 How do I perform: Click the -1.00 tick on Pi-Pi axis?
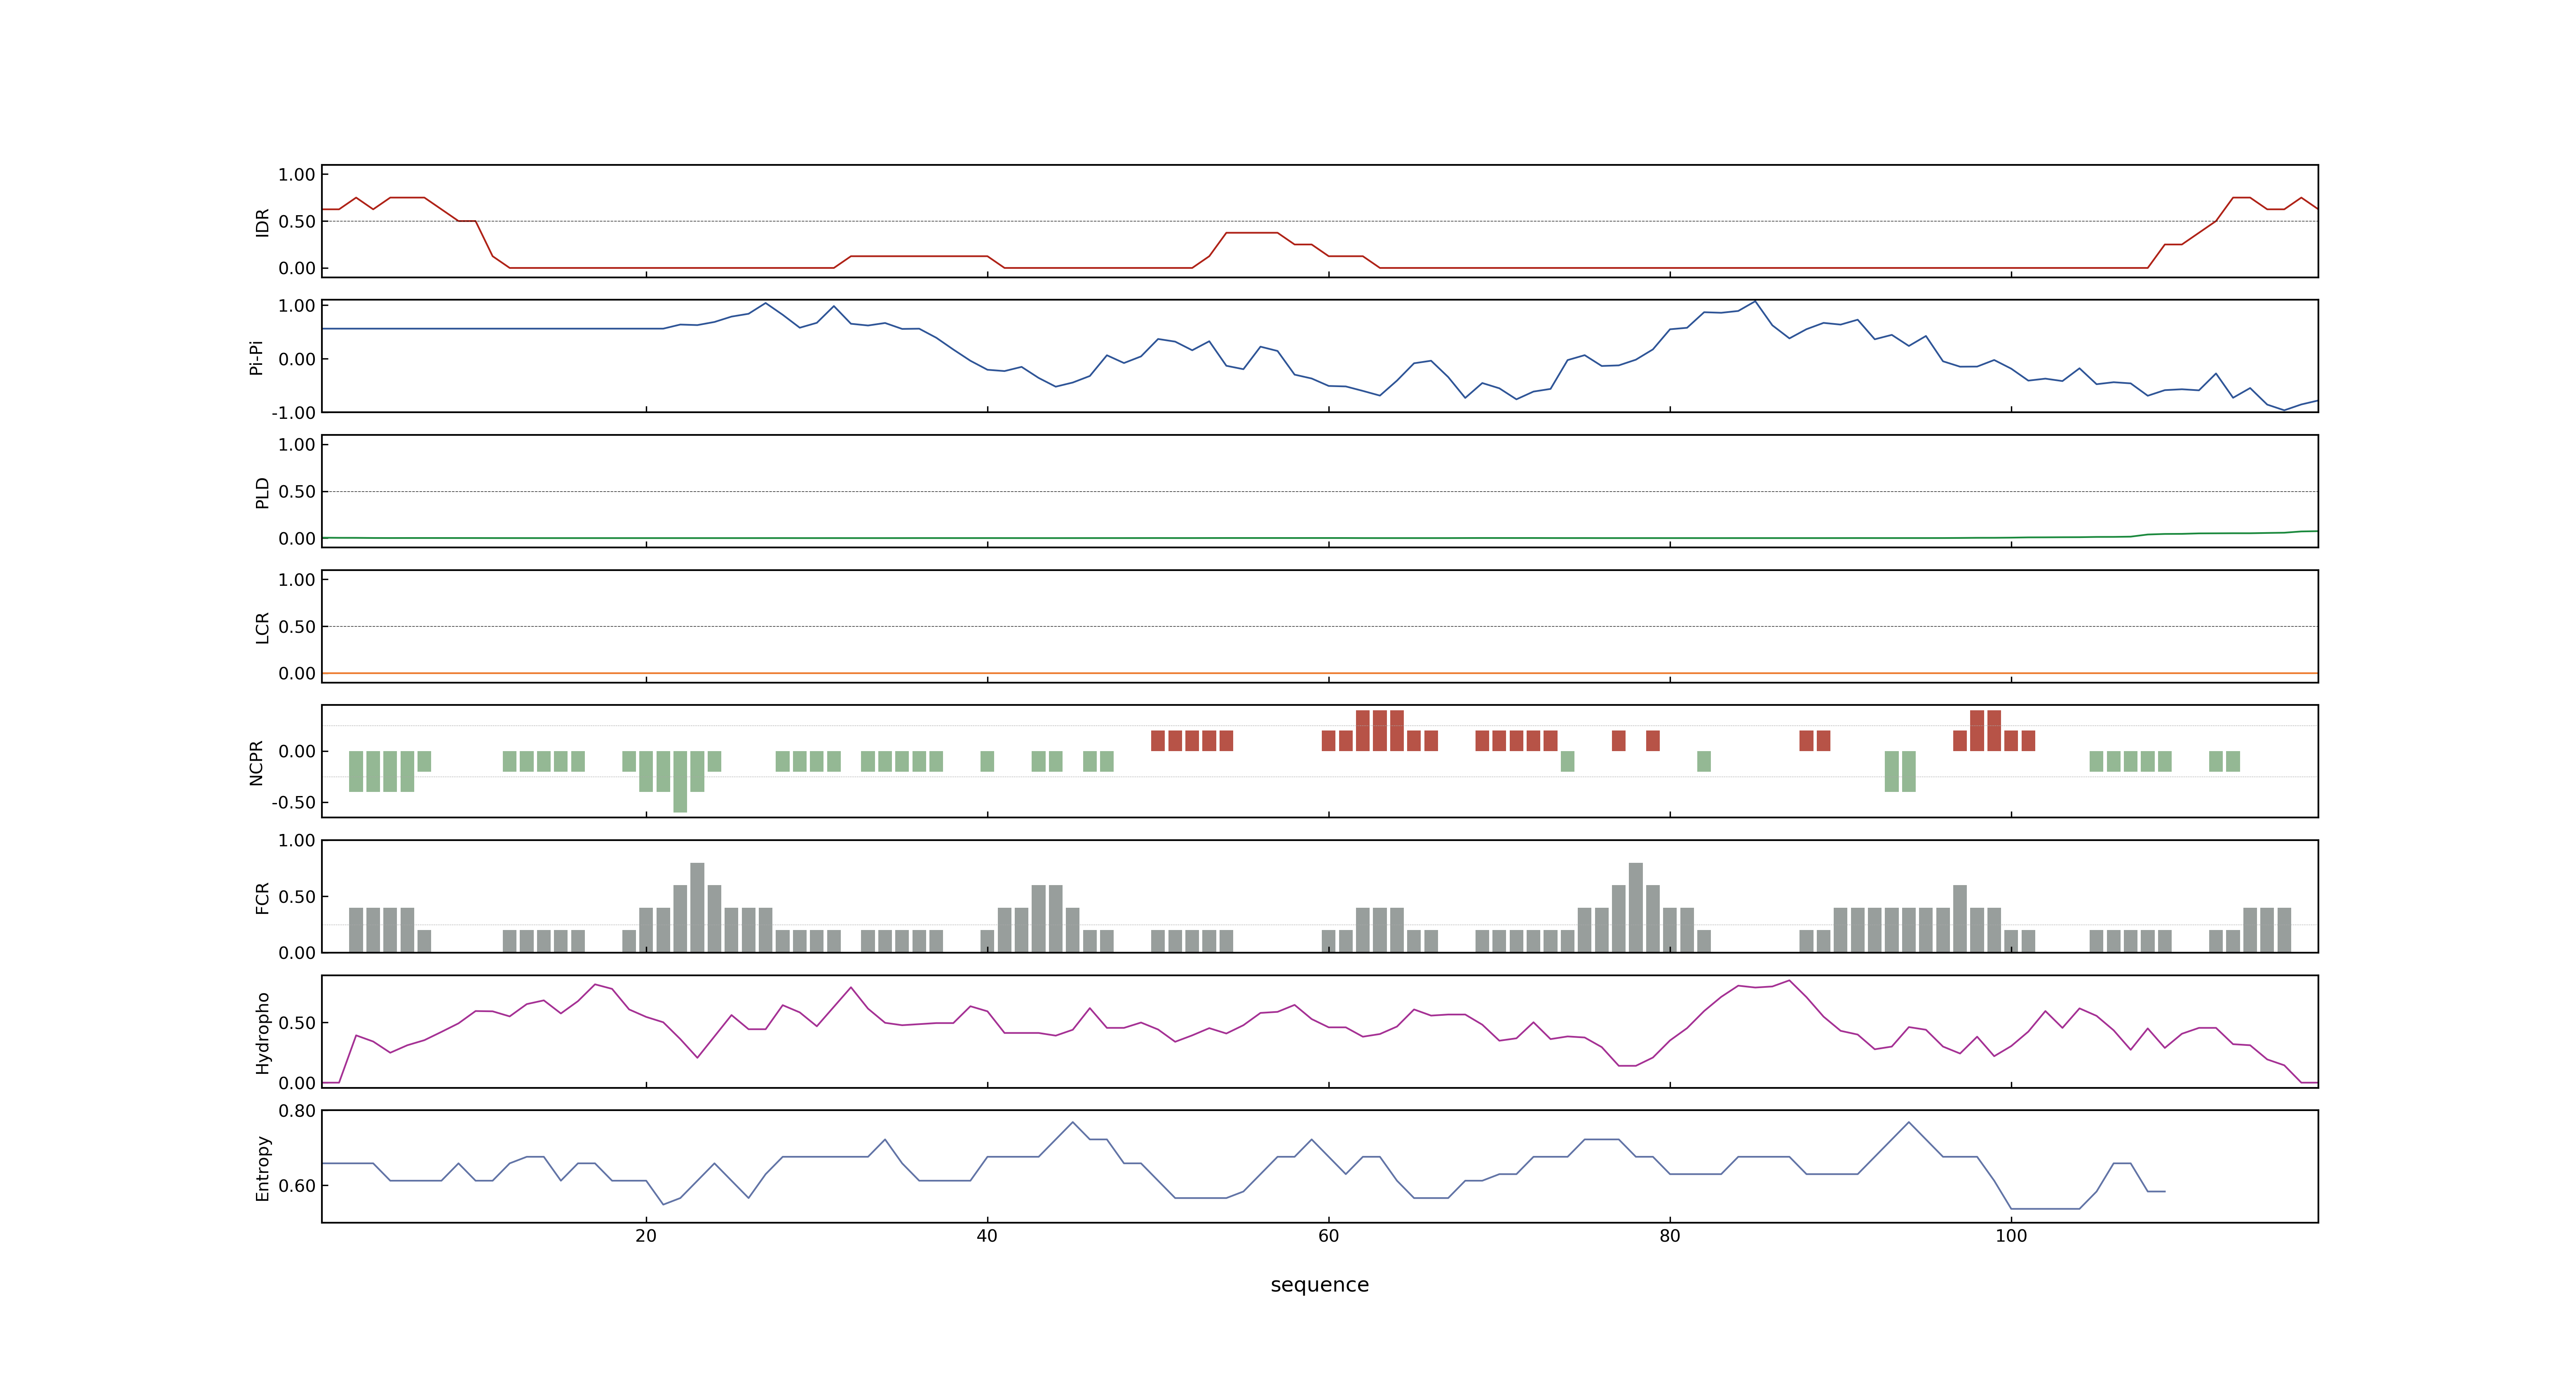[293, 413]
